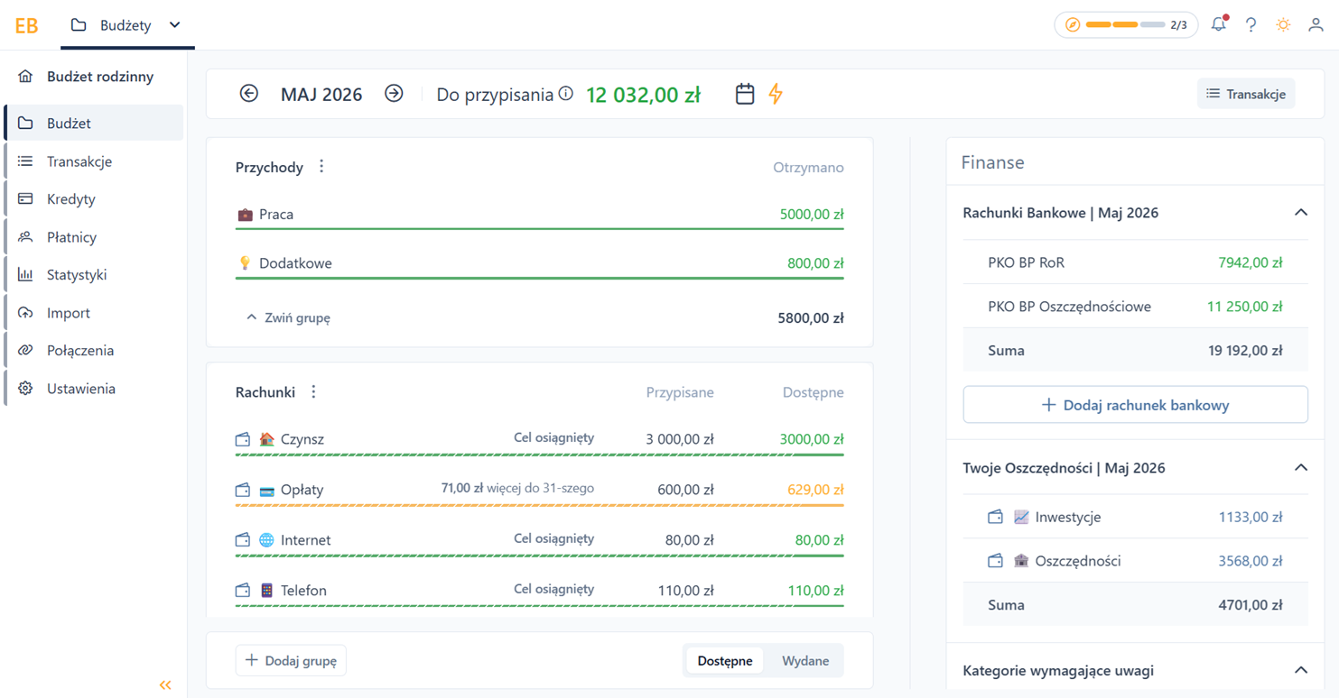Click the EB logo
The width and height of the screenshot is (1339, 698).
click(26, 25)
